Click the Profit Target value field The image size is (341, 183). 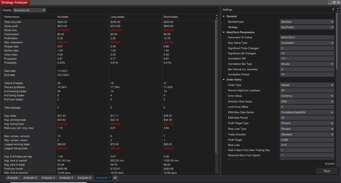coord(307,140)
